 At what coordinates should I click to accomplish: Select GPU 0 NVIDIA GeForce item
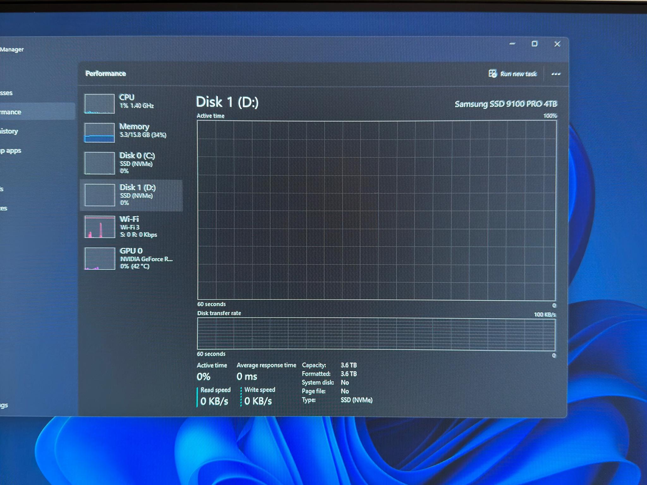click(x=131, y=258)
